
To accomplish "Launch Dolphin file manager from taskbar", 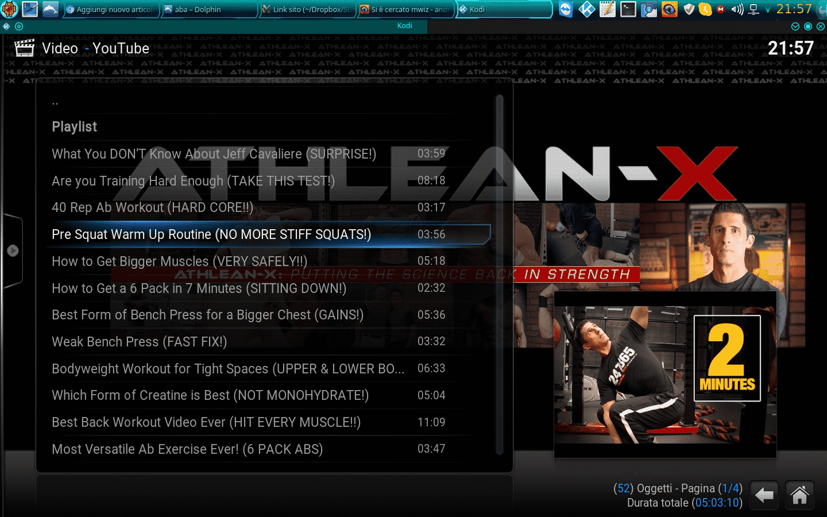I will [51, 9].
